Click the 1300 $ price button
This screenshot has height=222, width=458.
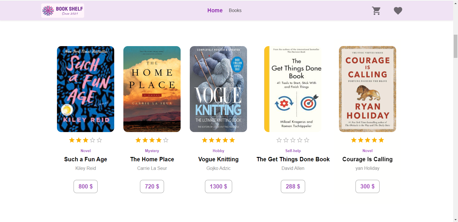(x=218, y=186)
